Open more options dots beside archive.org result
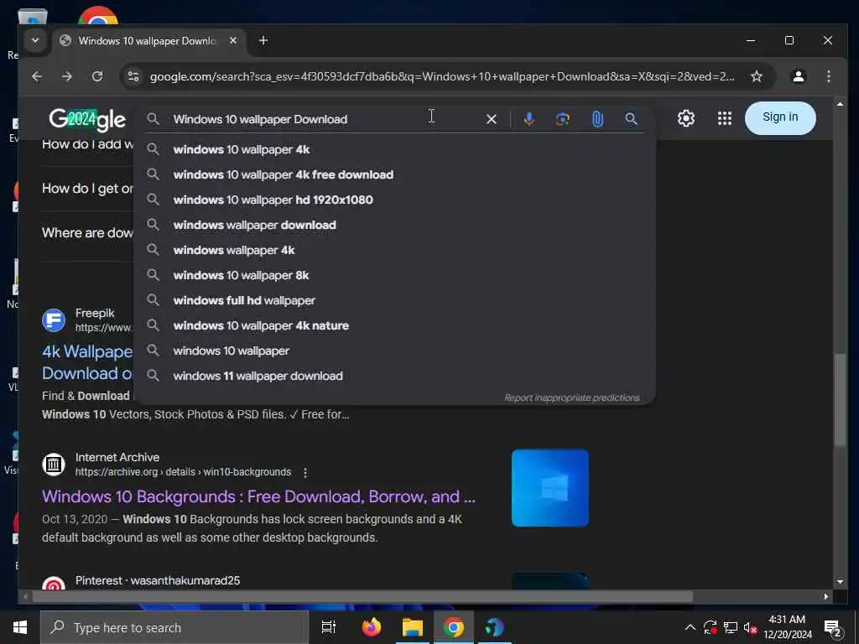The height and width of the screenshot is (644, 859). tap(305, 472)
